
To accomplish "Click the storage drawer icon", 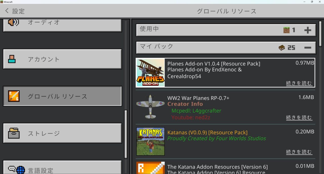I will click(14, 133).
